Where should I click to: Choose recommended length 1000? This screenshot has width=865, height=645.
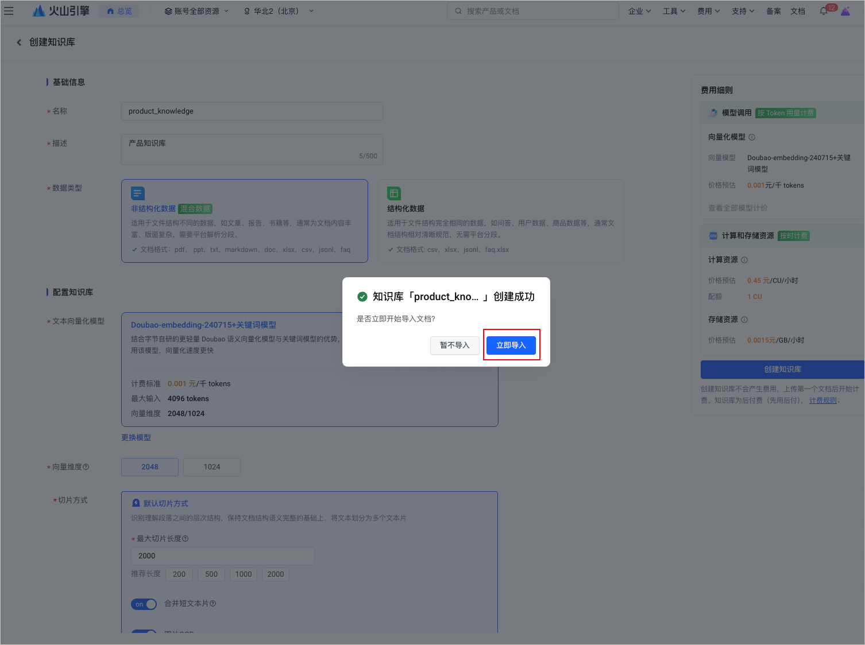pyautogui.click(x=244, y=574)
